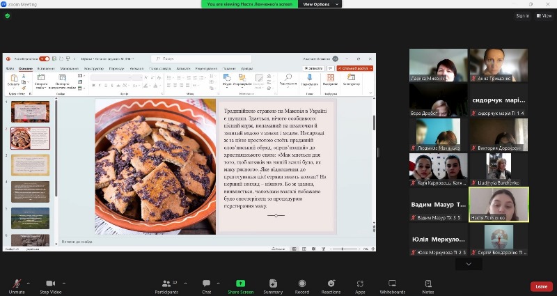The height and width of the screenshot is (296, 557).
Task: Switch layout using the View button
Action: 544,15
